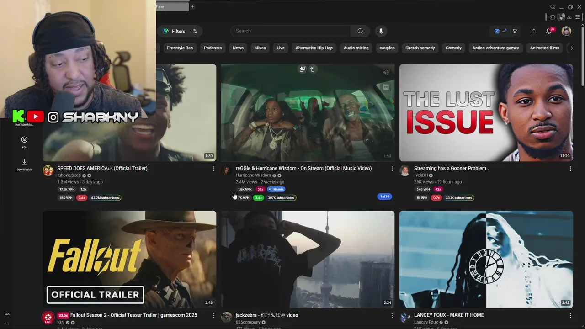585x329 pixels.
Task: Open the YouTube account avatar menu
Action: point(566,31)
